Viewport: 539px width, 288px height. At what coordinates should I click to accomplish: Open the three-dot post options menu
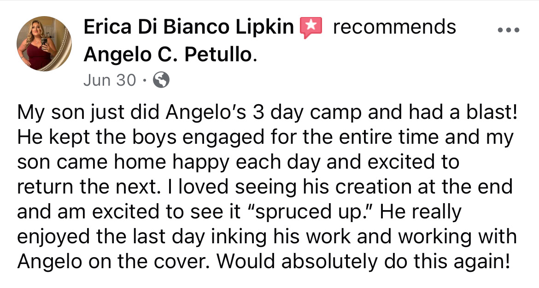[x=509, y=30]
